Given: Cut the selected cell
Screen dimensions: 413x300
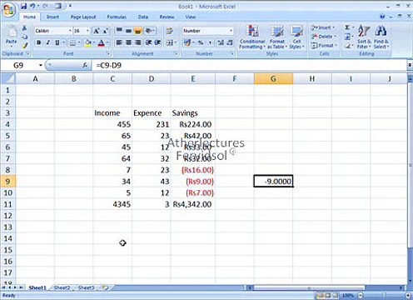Looking at the screenshot, I should (24, 27).
